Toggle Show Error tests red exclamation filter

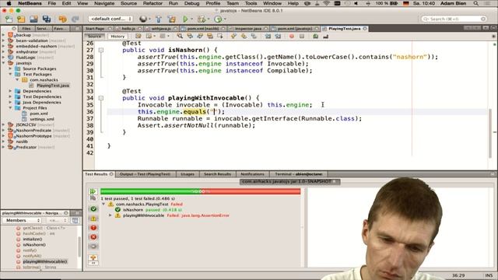(x=93, y=228)
